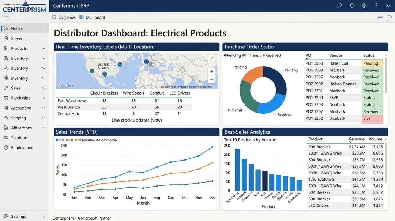
Task: Toggle Residential series in Sales Trends
Action: click(x=84, y=140)
